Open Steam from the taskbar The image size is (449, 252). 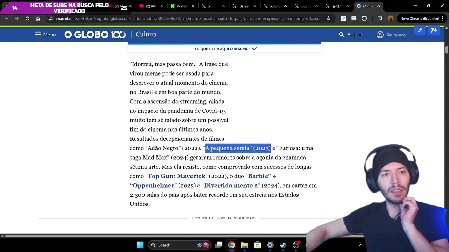(283, 245)
